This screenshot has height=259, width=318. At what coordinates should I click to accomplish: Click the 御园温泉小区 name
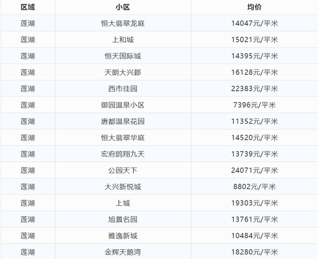(123, 105)
